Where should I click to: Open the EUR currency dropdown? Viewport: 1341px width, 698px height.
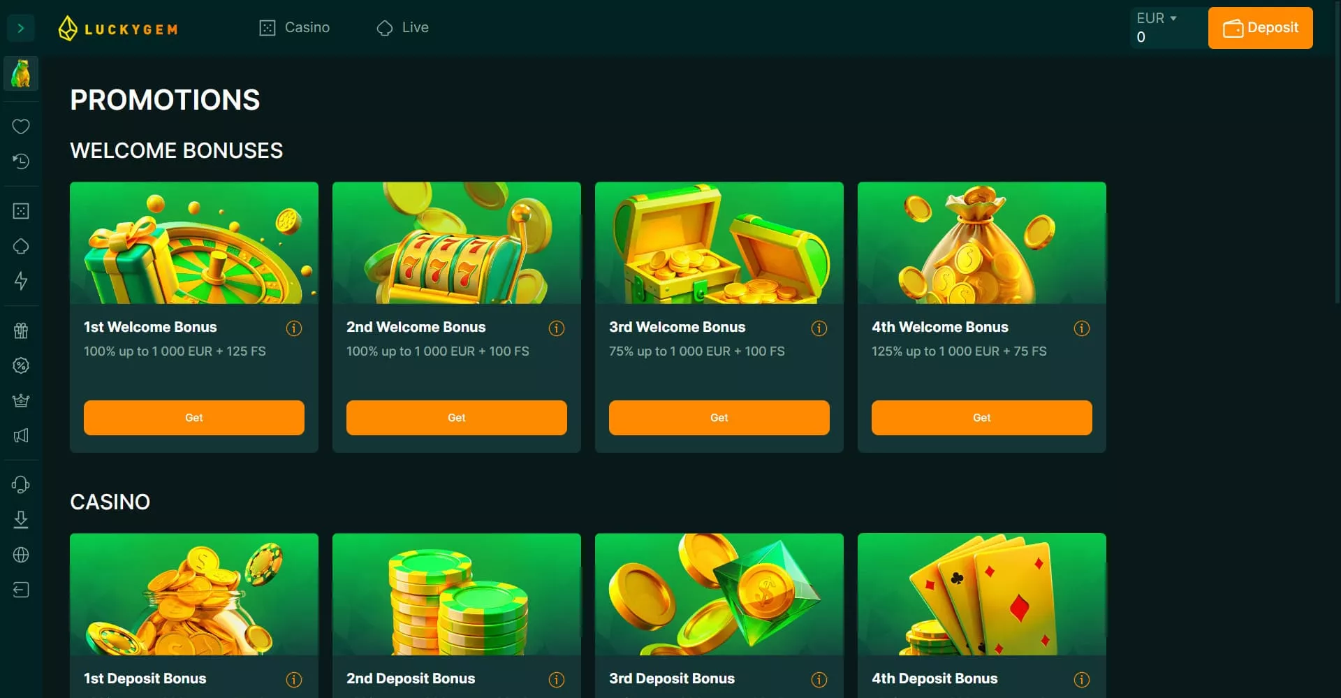pyautogui.click(x=1157, y=18)
